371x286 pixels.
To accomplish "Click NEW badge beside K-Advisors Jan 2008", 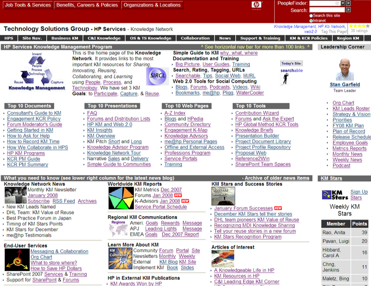I will (x=185, y=201).
